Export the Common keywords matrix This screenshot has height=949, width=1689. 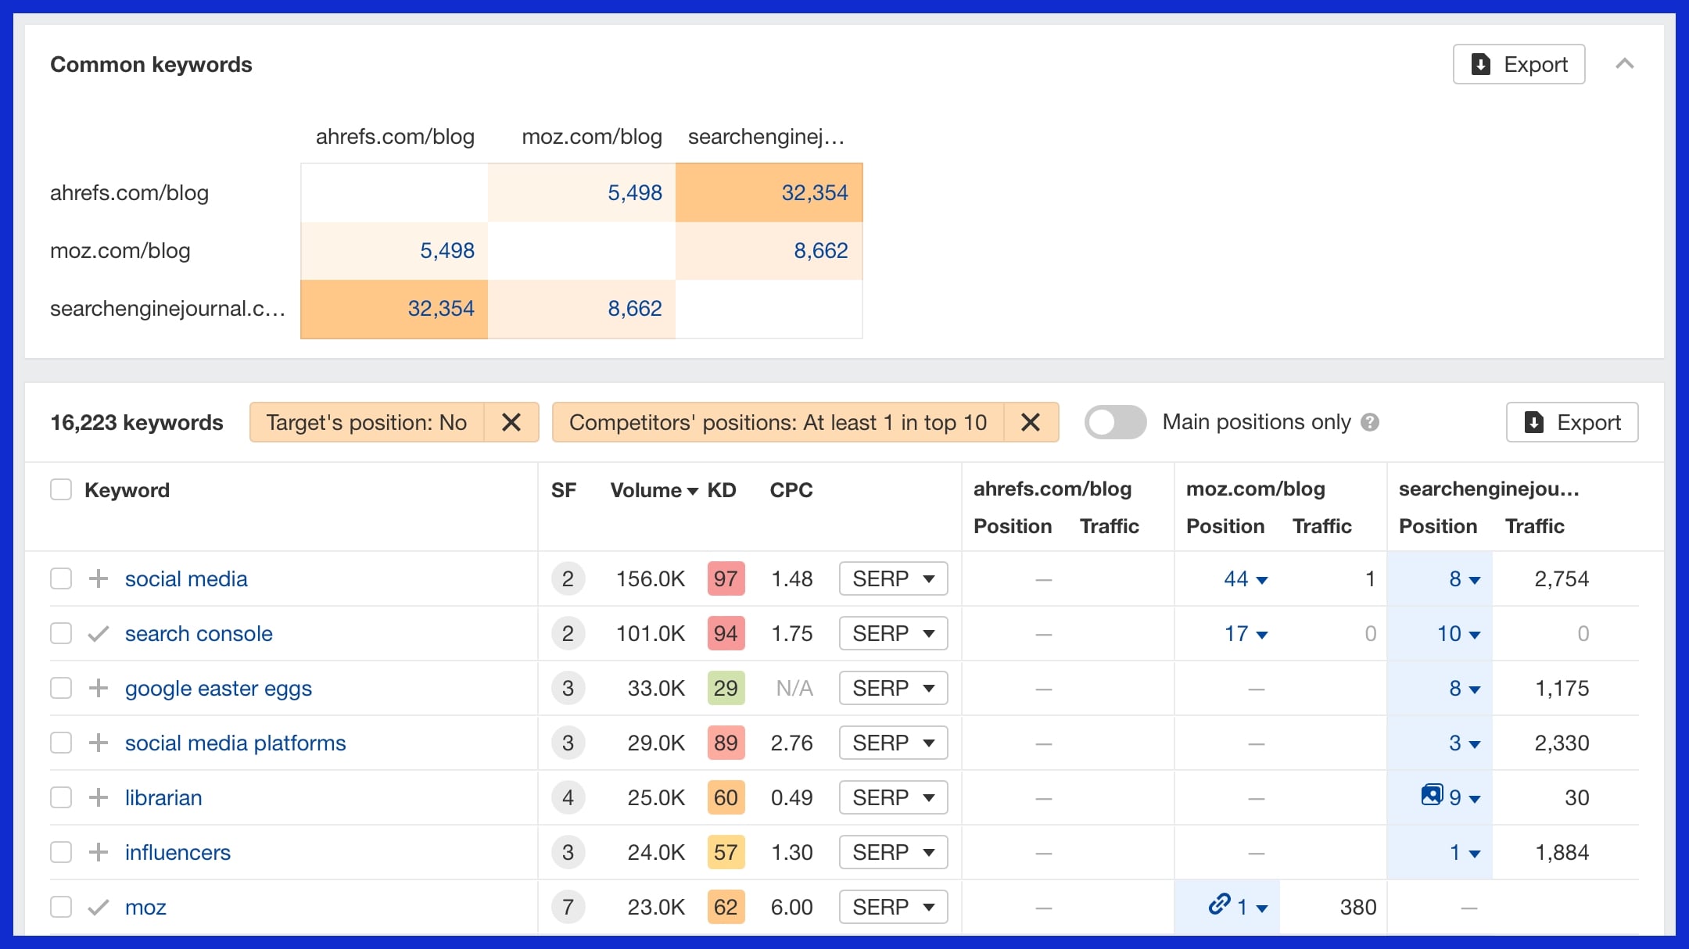1519,64
